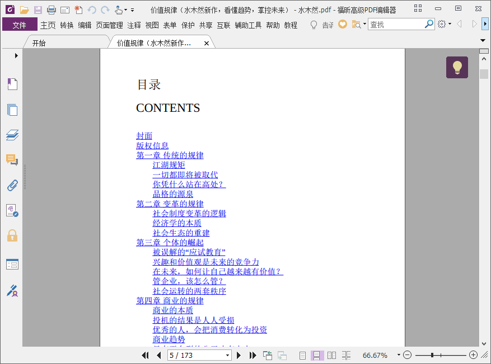The width and height of the screenshot is (491, 364).
Task: Open the 商业趋势 link
Action: tap(169, 339)
